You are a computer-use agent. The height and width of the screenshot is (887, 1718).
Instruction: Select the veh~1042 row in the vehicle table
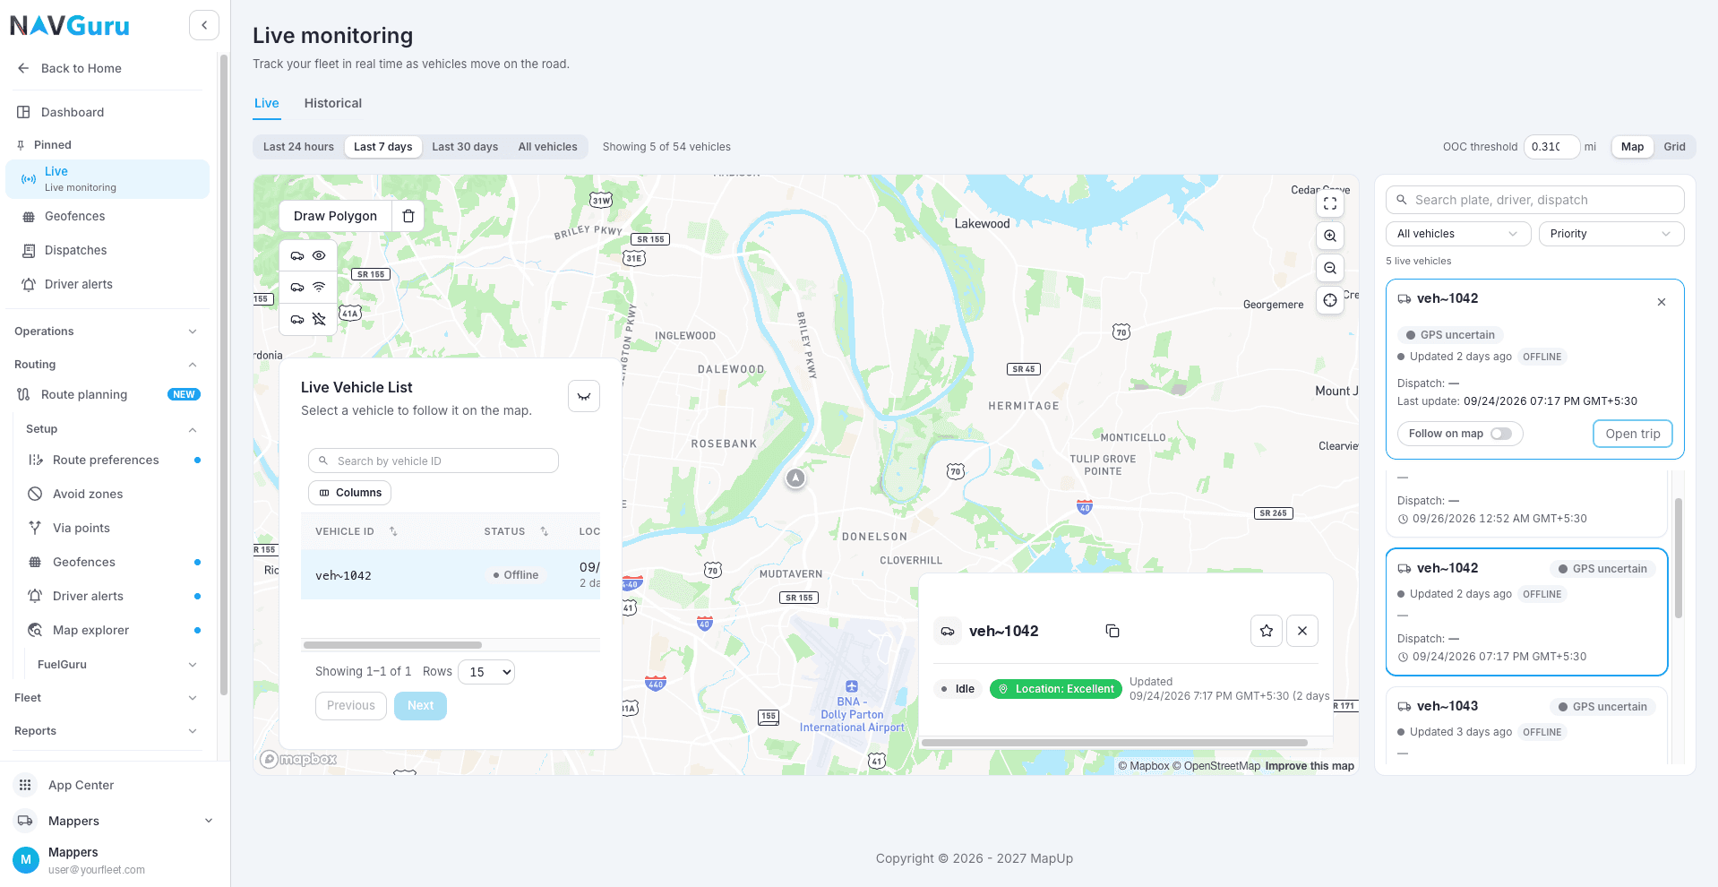[x=451, y=574]
